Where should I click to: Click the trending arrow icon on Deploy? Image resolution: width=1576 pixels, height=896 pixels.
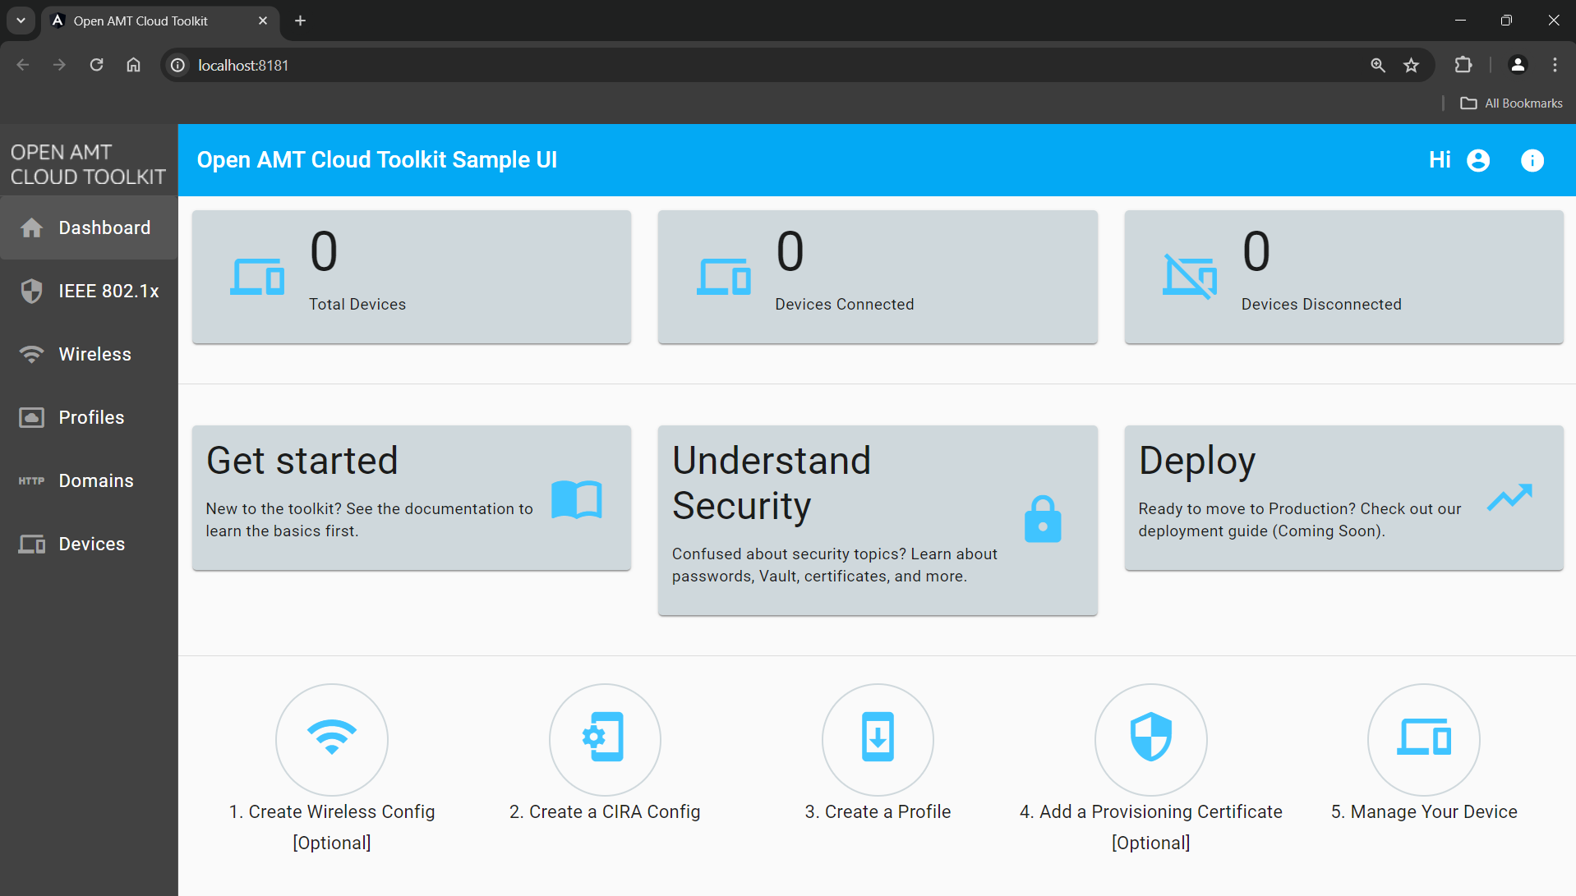1509,498
